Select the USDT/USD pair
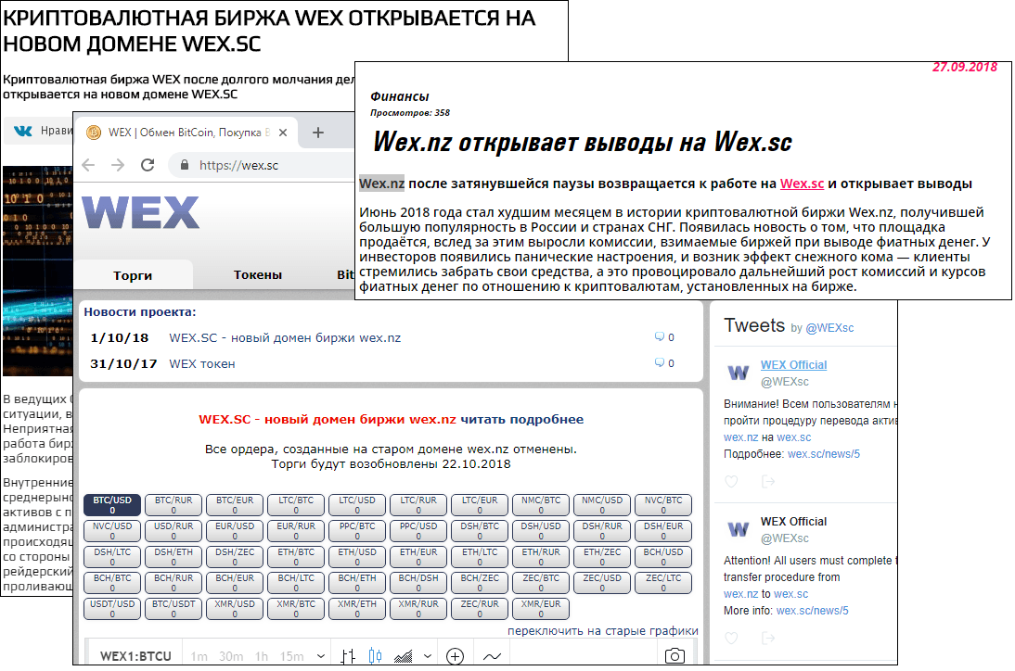 112,608
